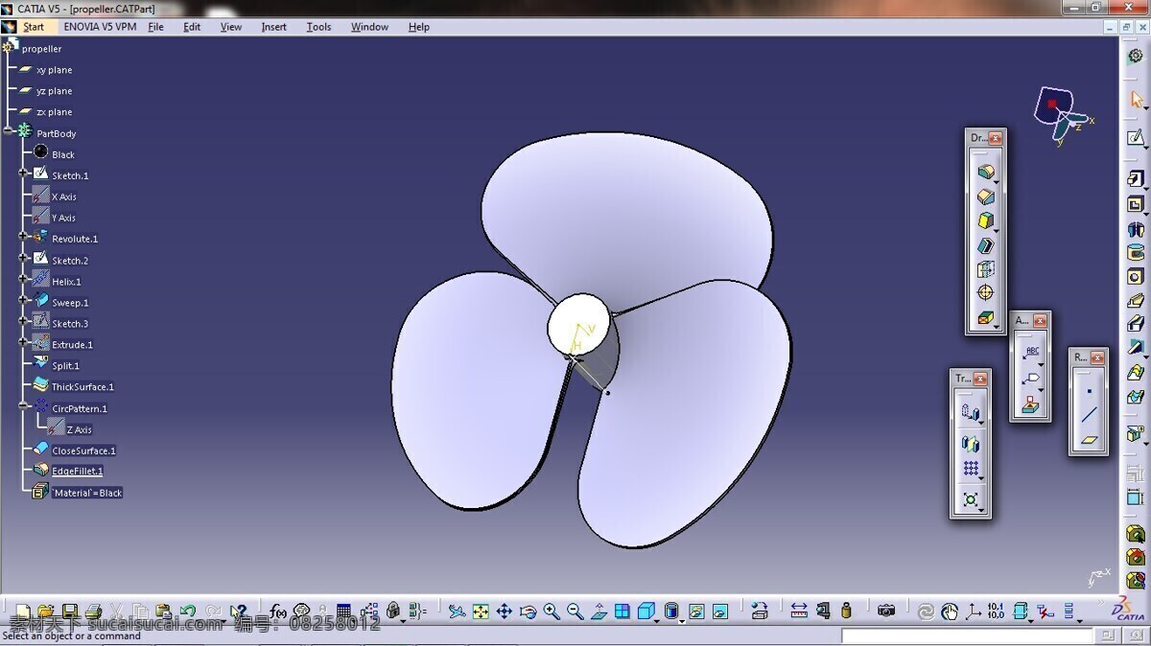Viewport: 1151px width, 646px height.
Task: Select the Pocket tool
Action: click(1136, 204)
